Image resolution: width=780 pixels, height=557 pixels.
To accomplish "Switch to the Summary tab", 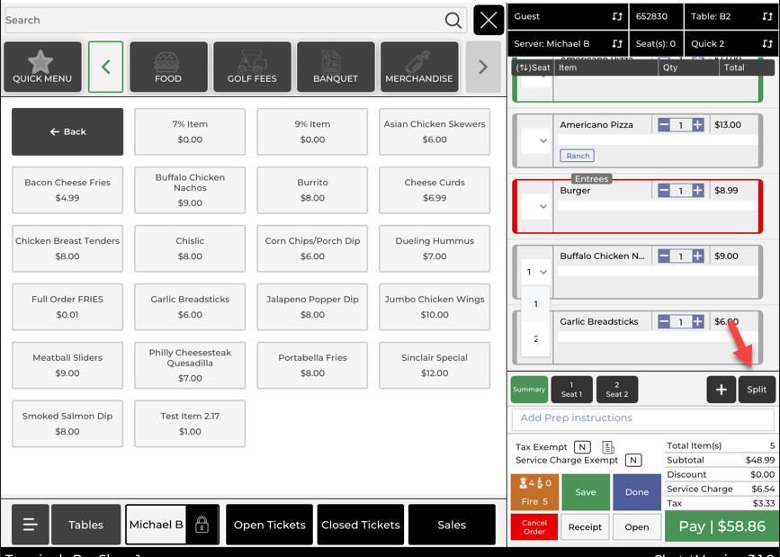I will coord(529,390).
